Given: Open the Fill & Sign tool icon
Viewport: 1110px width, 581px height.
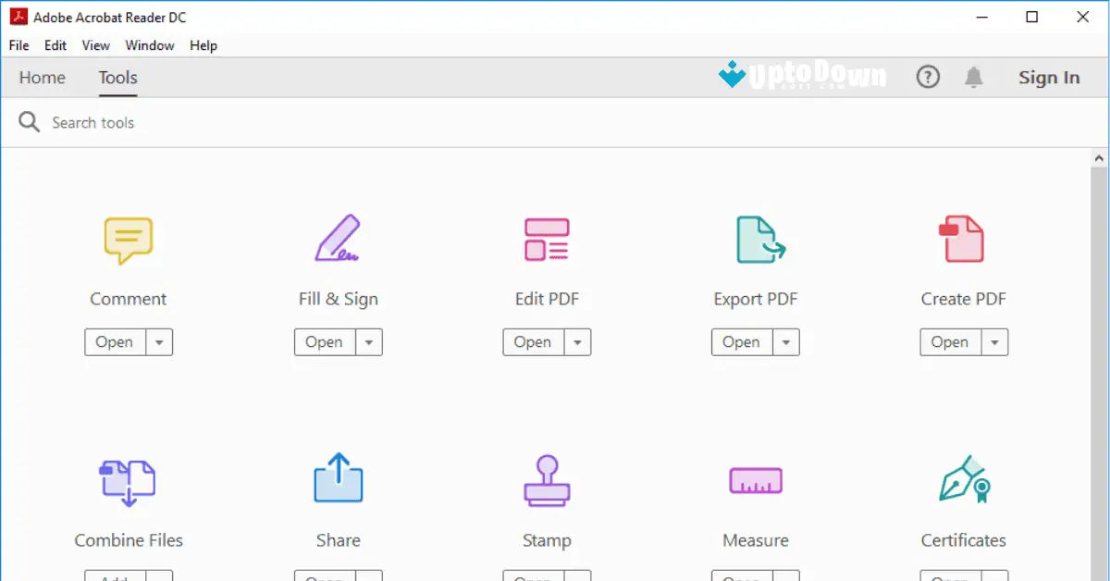Looking at the screenshot, I should point(338,239).
